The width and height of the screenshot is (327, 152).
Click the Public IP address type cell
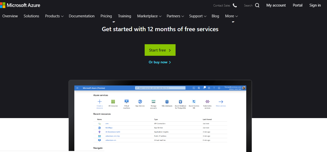click(x=160, y=136)
